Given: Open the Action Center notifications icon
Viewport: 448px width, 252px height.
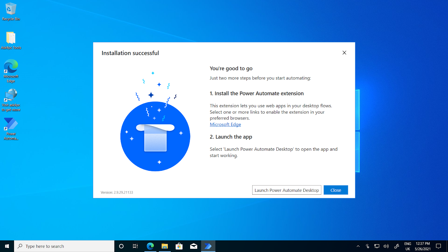Looking at the screenshot, I should 438,246.
